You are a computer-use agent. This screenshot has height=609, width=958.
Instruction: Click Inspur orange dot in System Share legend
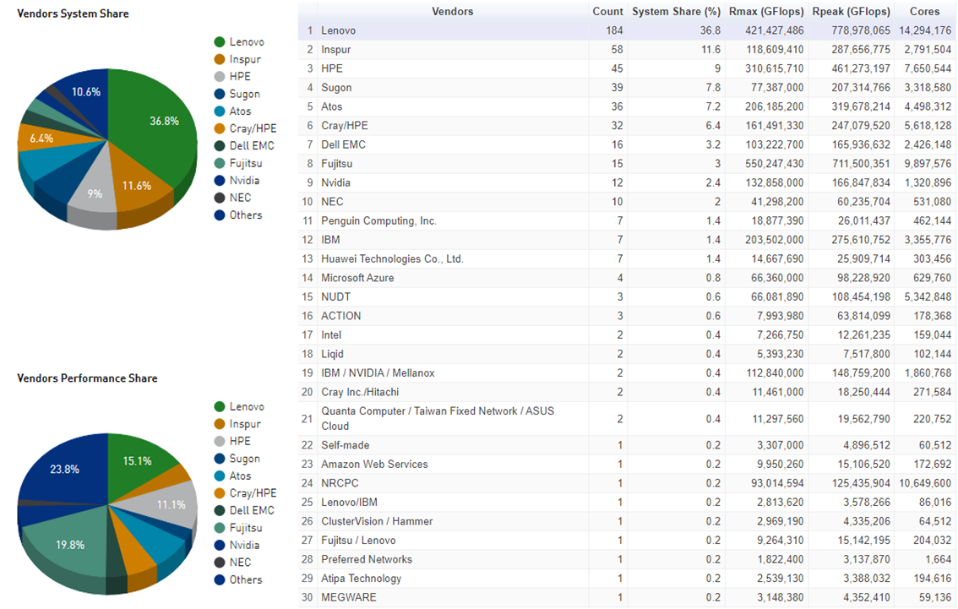(220, 59)
